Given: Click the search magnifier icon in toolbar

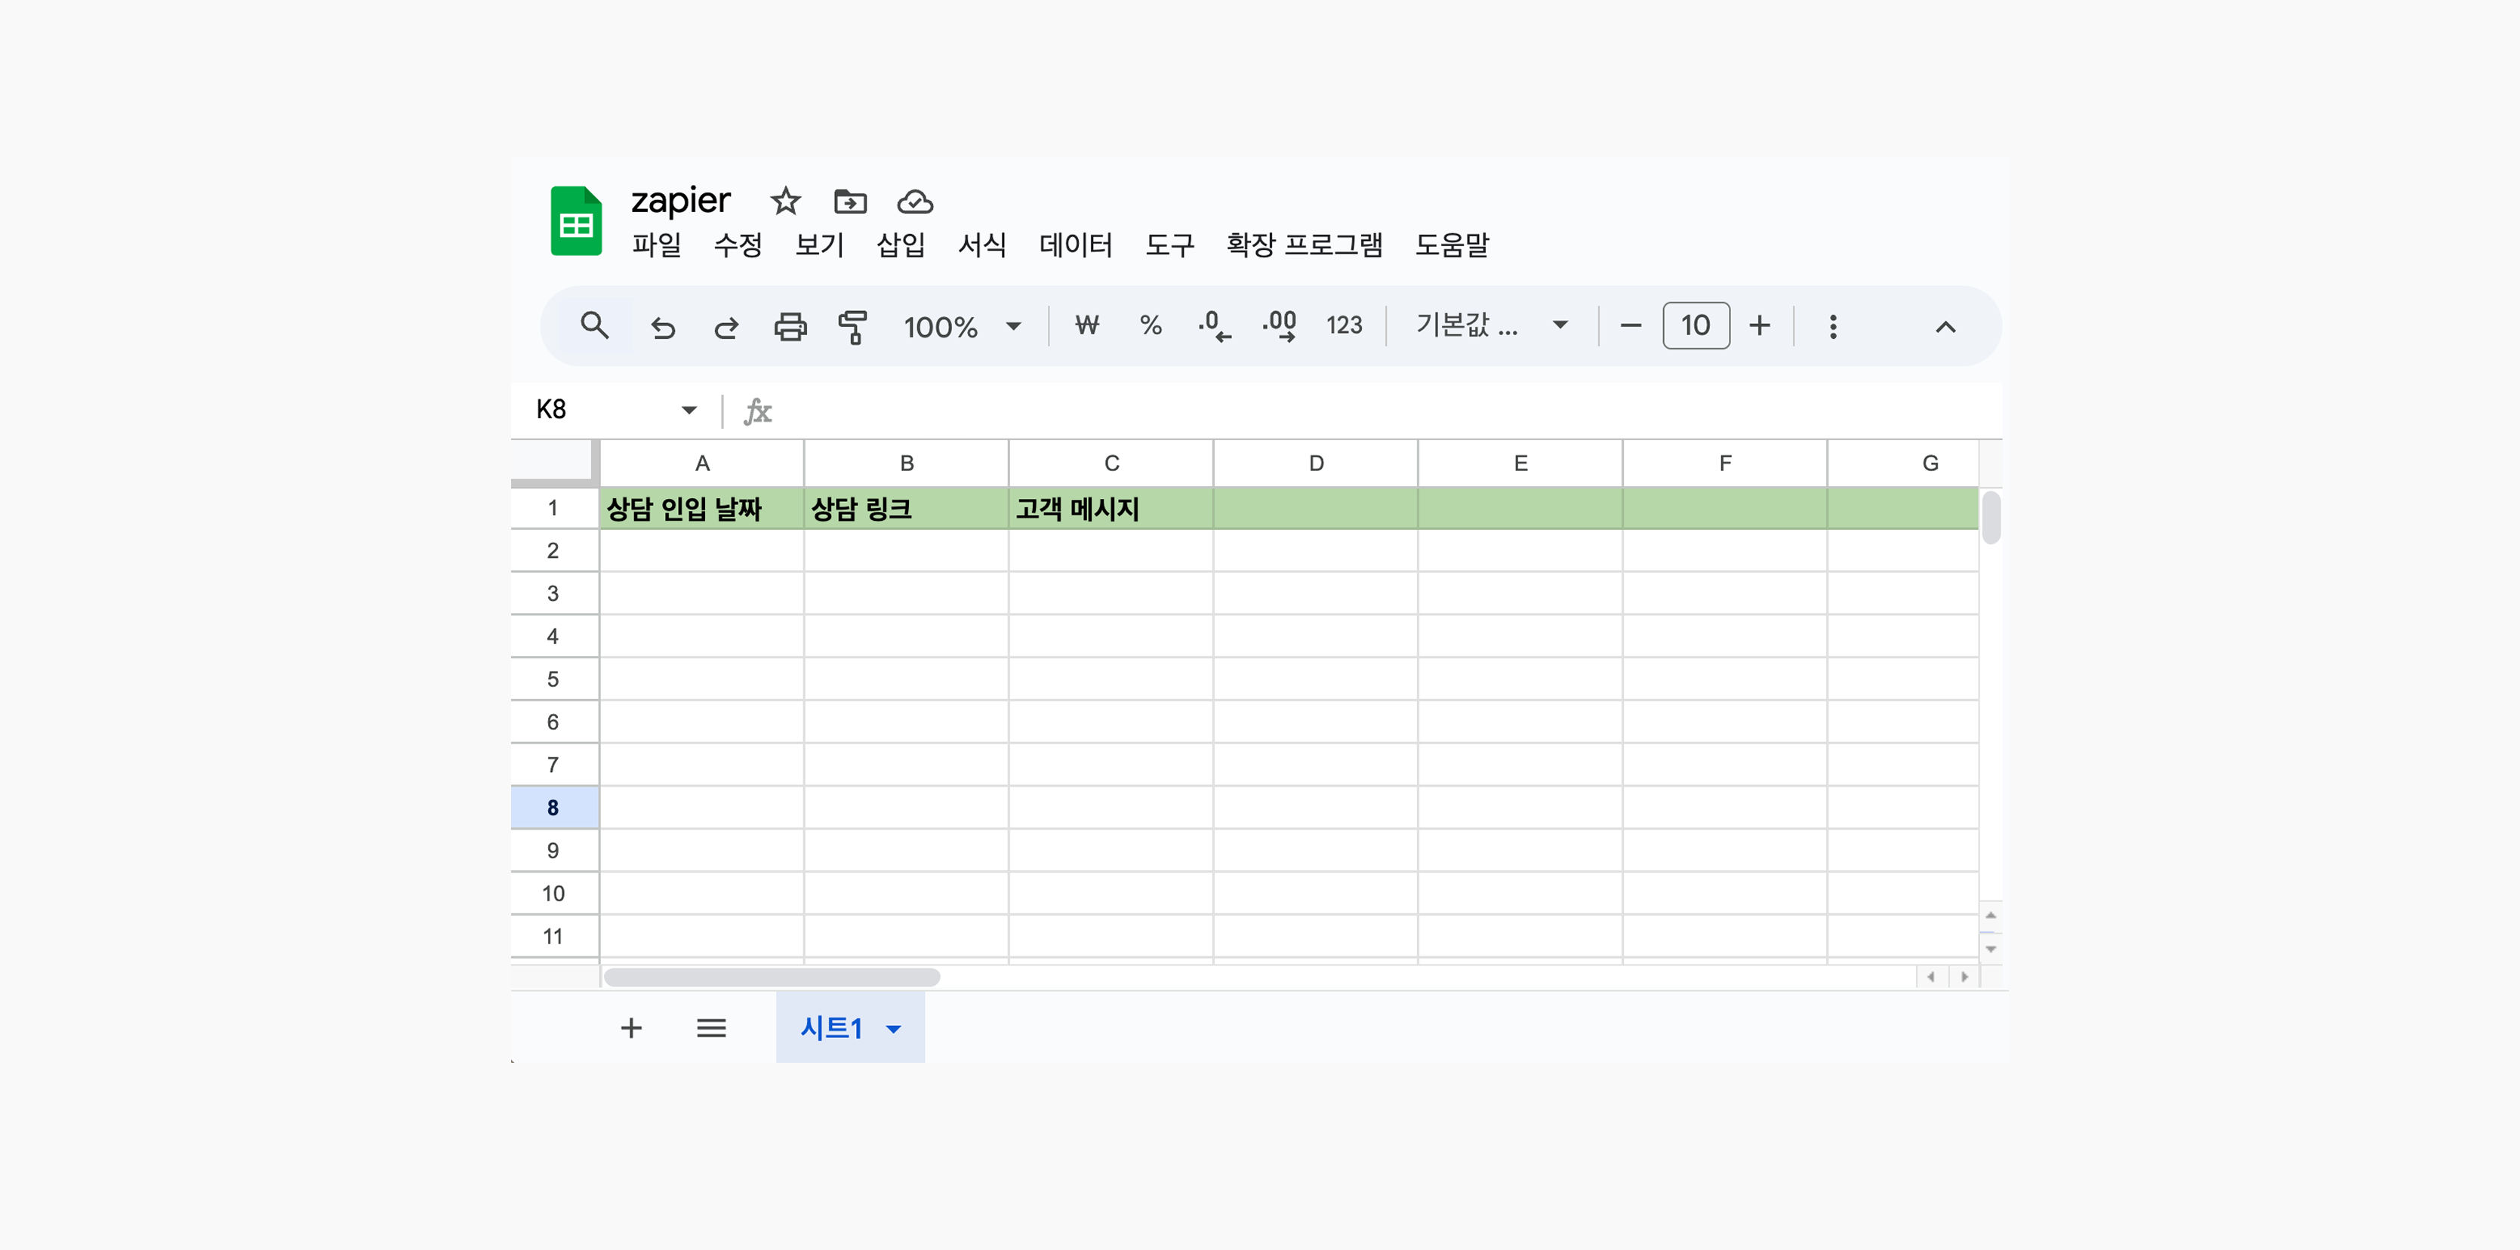Looking at the screenshot, I should point(594,325).
